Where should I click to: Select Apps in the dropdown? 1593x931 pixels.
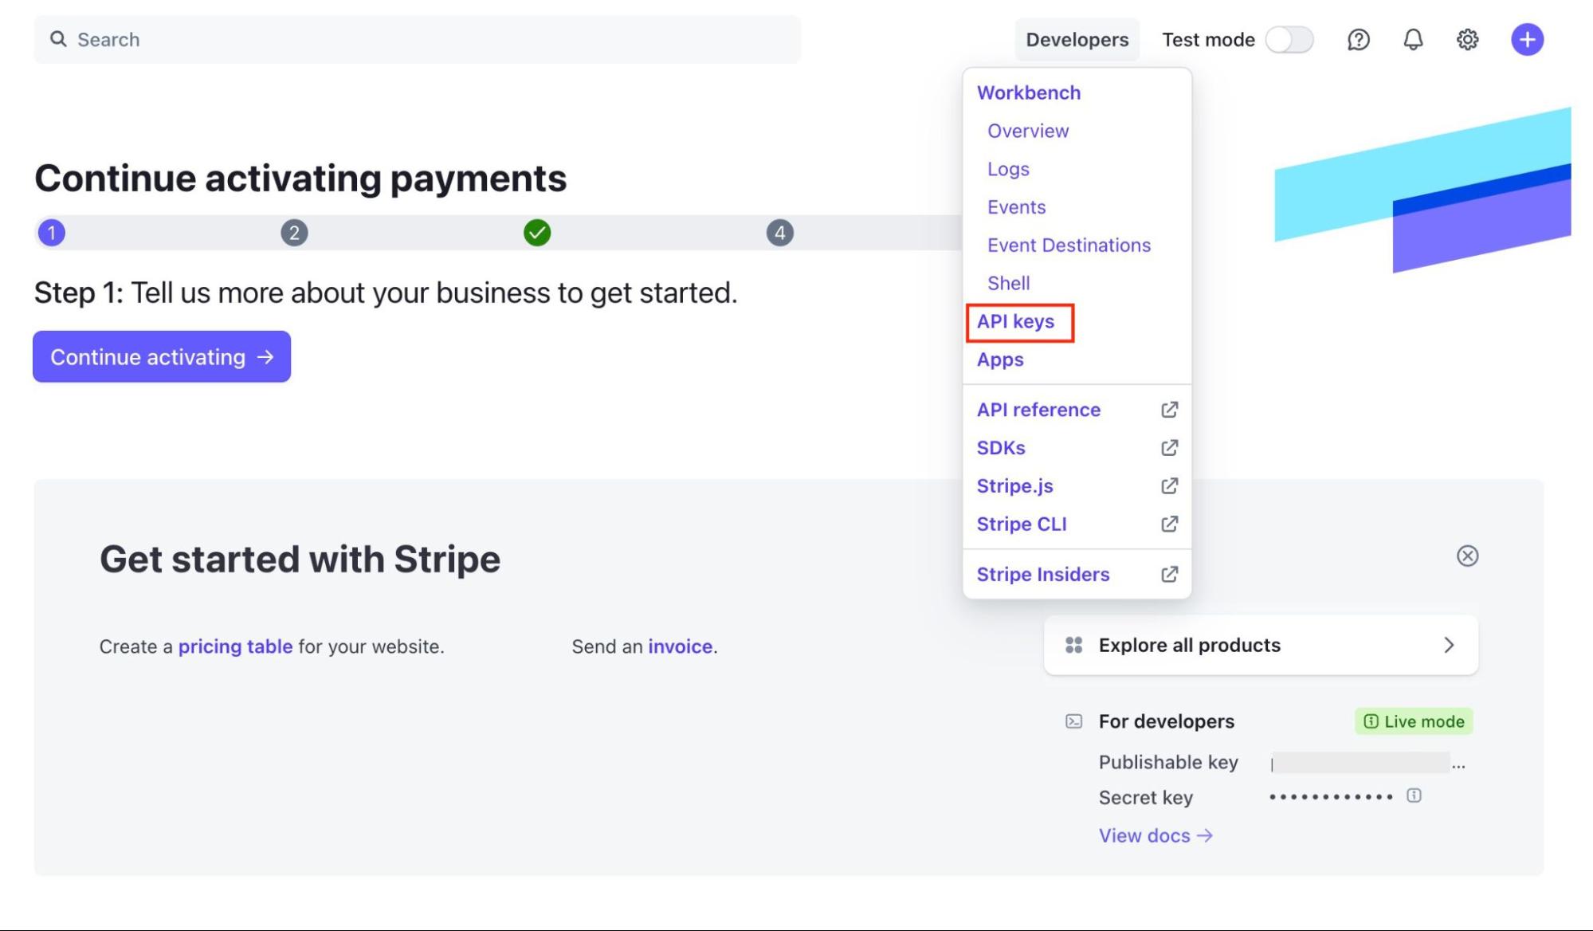coord(1000,359)
